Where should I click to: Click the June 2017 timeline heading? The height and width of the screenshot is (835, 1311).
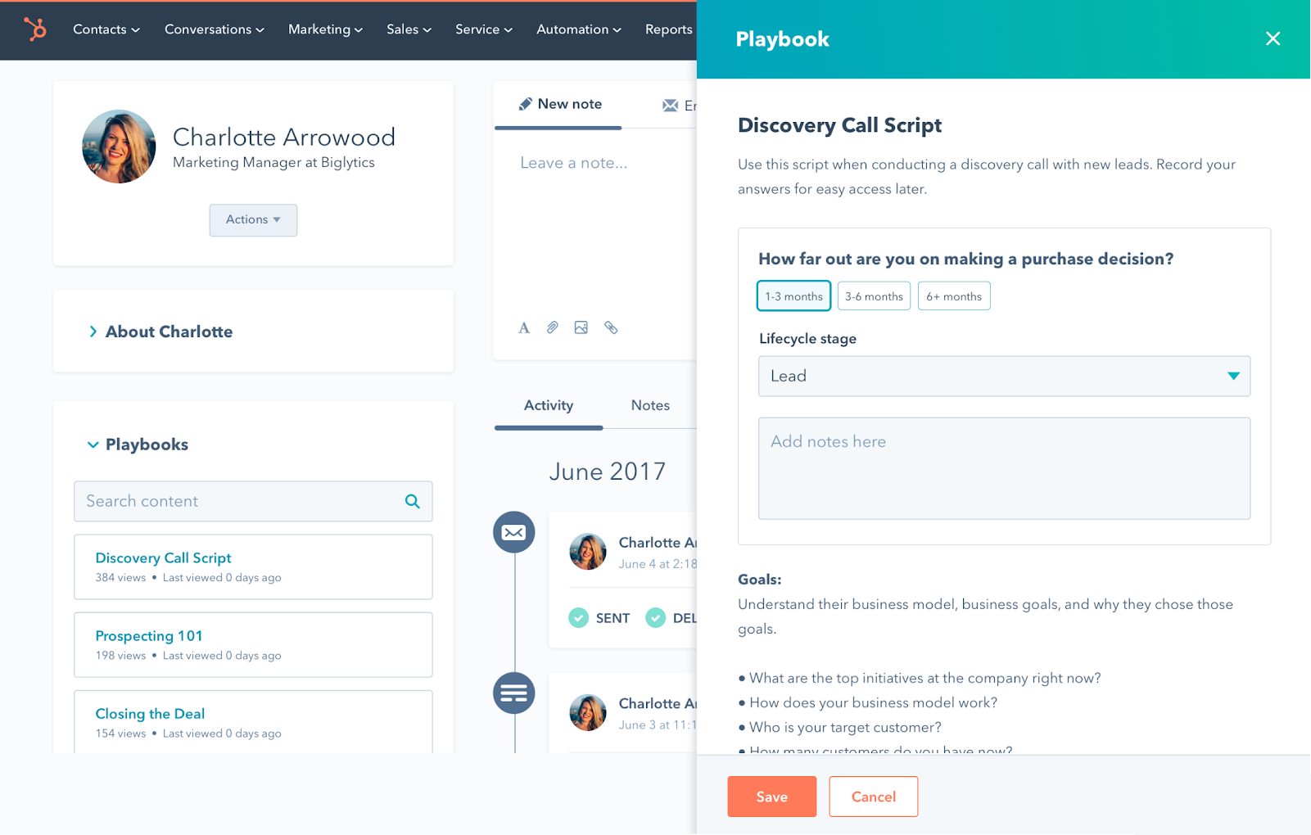[607, 472]
